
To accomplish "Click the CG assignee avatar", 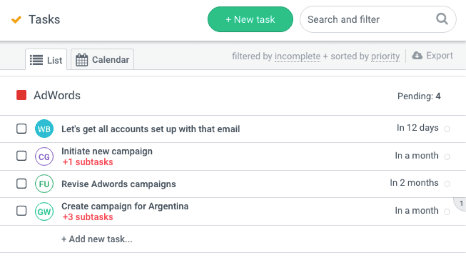I will point(44,157).
